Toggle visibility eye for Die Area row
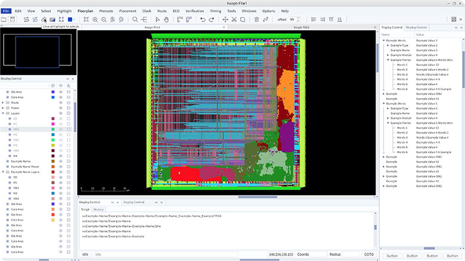Screen dimensions: 465x261 (x=60, y=92)
